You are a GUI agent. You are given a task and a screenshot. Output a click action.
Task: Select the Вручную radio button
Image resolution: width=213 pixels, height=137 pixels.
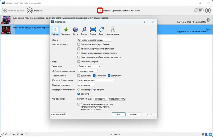[79, 94]
